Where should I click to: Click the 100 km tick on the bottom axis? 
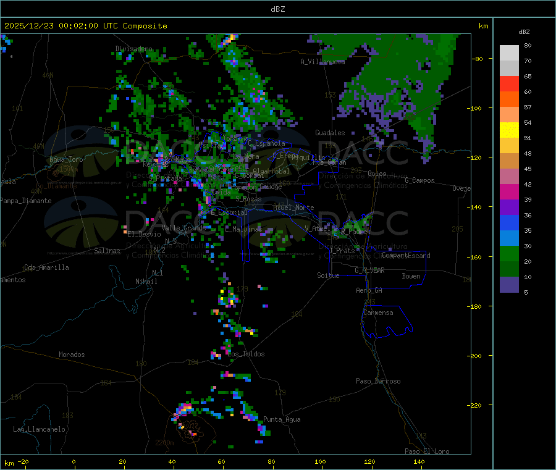click(x=320, y=461)
